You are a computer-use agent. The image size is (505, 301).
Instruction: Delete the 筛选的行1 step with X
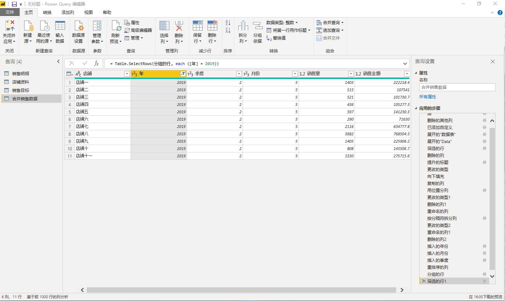pos(424,281)
